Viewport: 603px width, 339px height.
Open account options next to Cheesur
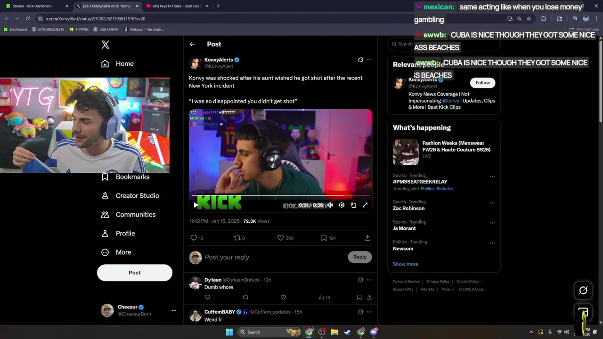click(x=174, y=310)
